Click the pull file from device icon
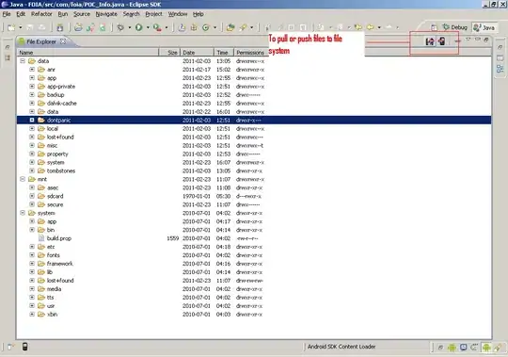 click(x=430, y=41)
